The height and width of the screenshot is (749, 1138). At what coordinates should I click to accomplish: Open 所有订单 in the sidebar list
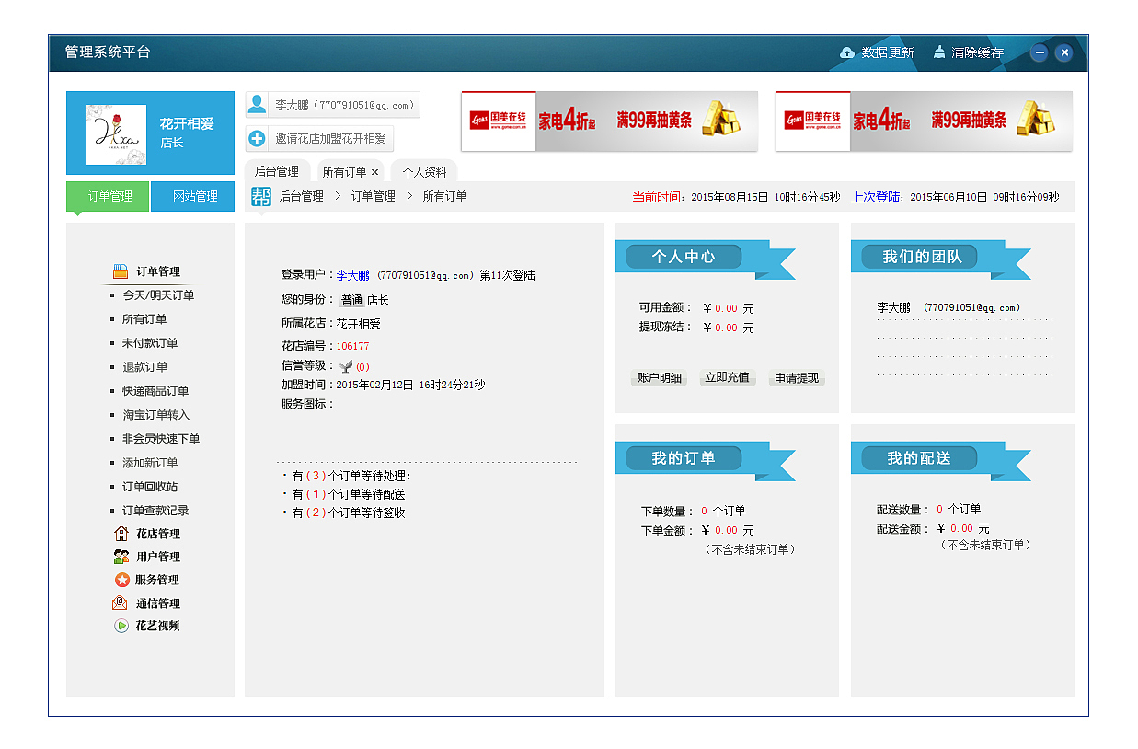coord(144,319)
